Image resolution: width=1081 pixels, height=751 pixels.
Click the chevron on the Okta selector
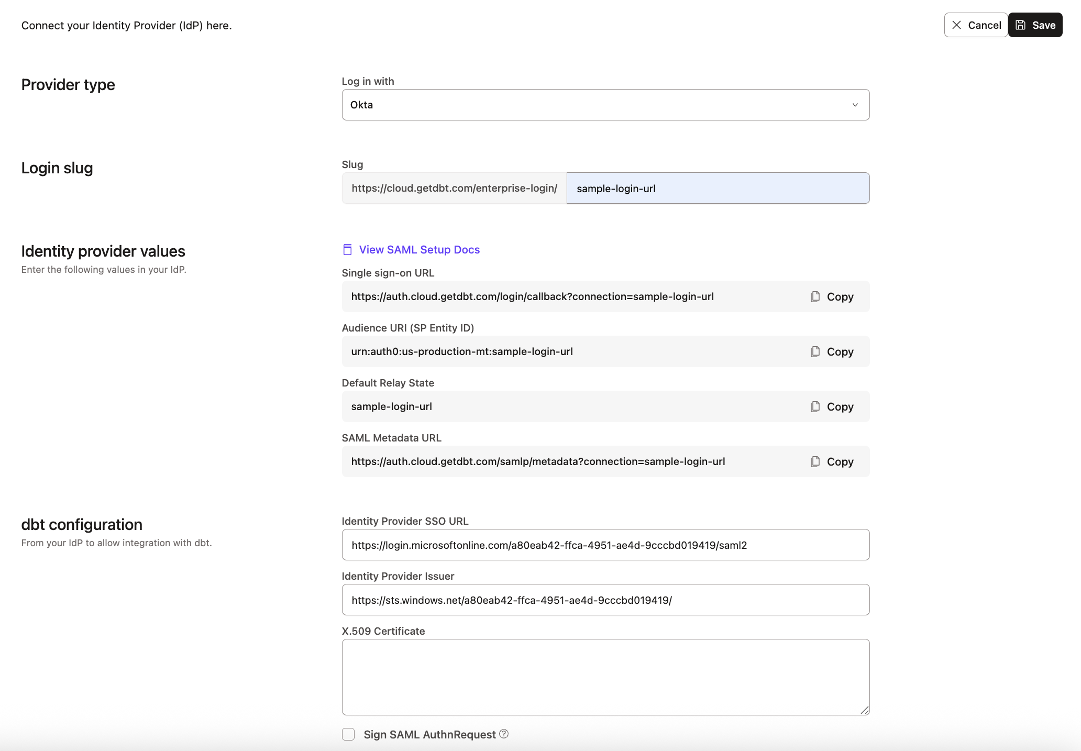coord(855,104)
